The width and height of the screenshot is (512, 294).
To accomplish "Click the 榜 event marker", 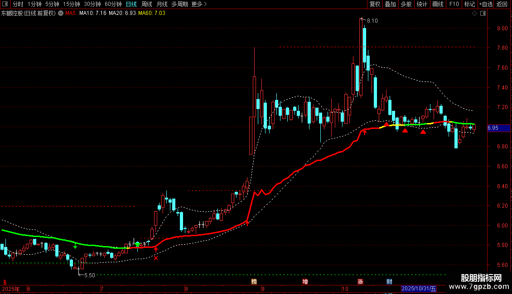I will click(x=254, y=282).
